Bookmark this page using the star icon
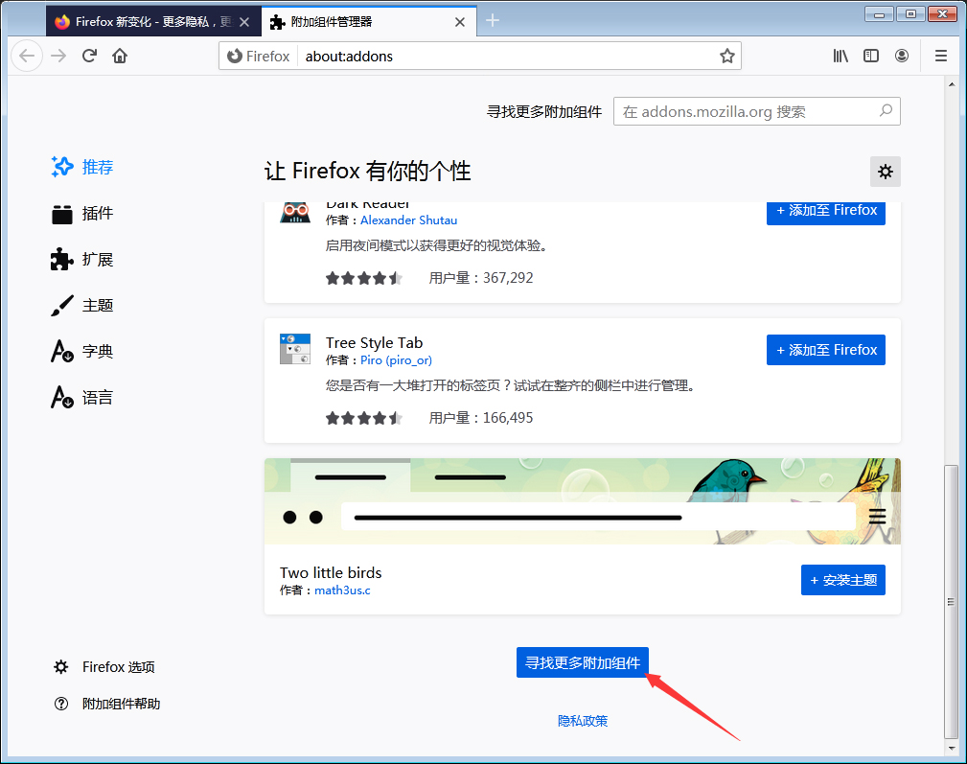Screen dimensions: 967x764 [726, 56]
